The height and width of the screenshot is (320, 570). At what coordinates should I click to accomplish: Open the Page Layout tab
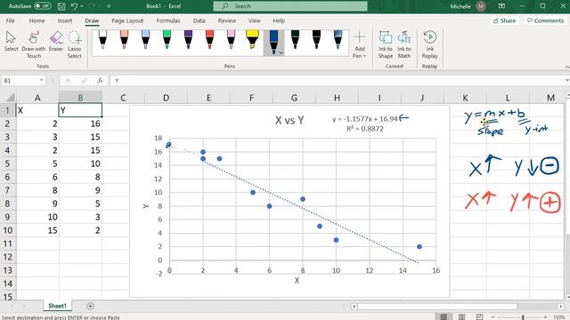point(127,20)
